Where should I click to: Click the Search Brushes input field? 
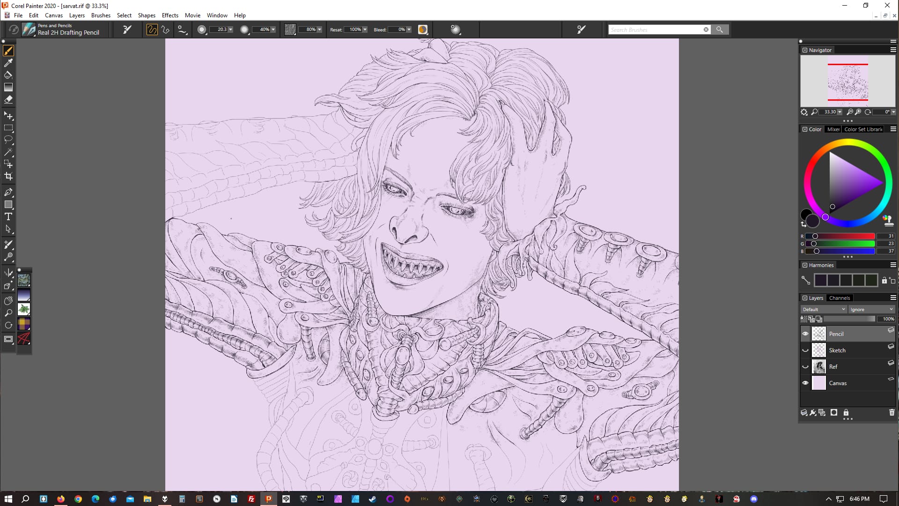point(656,30)
